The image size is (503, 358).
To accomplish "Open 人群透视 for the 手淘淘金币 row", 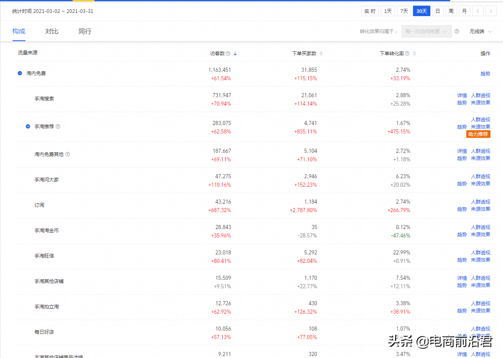I will click(480, 227).
